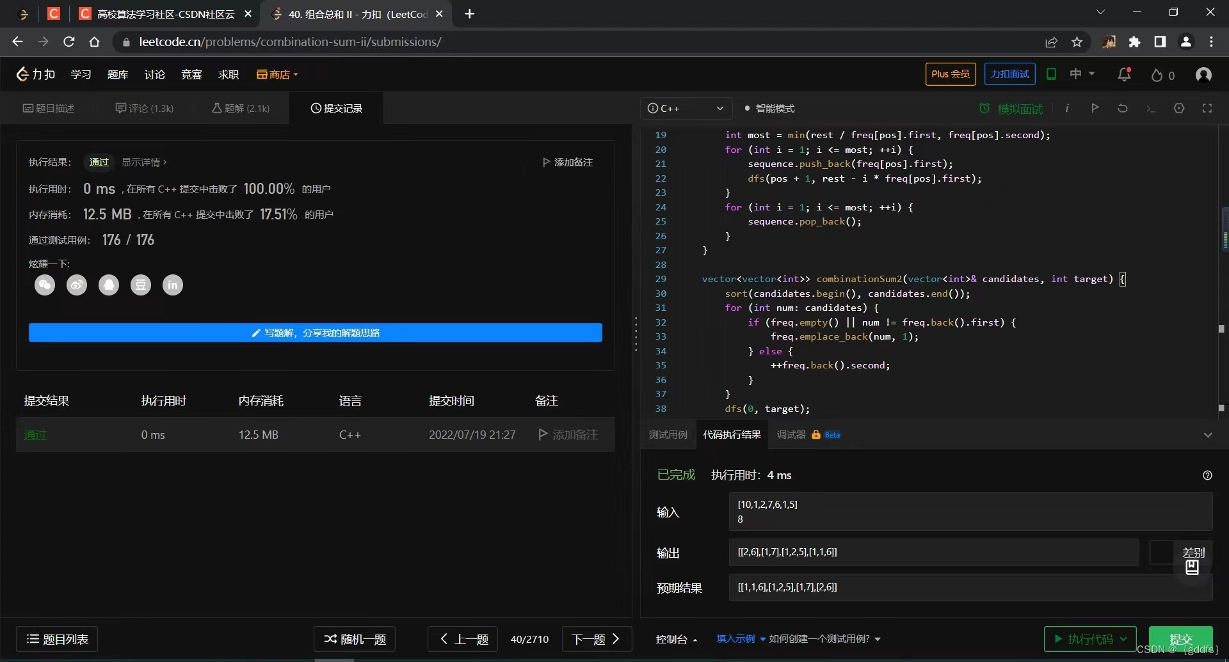
Task: Open editor settings icon
Action: pos(1179,108)
